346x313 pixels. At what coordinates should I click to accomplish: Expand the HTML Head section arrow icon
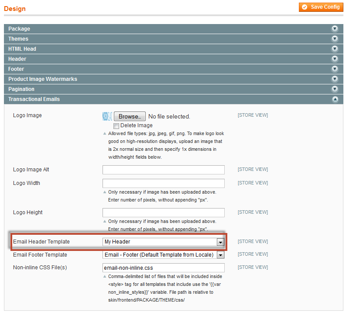pyautogui.click(x=335, y=49)
